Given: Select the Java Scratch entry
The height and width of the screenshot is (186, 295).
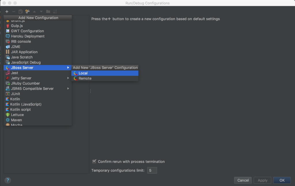Looking at the screenshot, I should pos(38,57).
